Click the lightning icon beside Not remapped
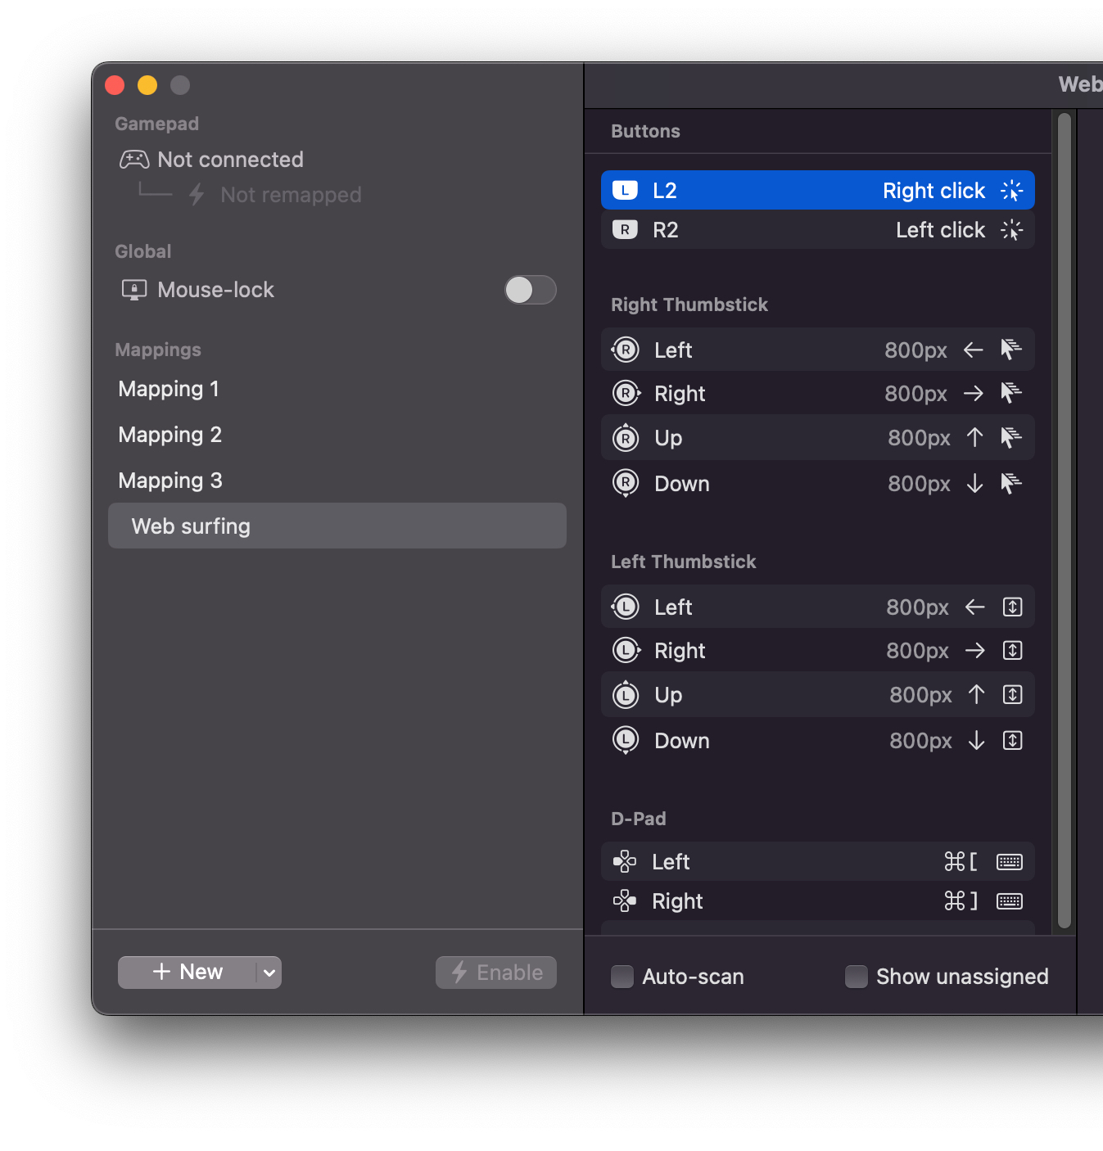The width and height of the screenshot is (1103, 1151). click(197, 195)
